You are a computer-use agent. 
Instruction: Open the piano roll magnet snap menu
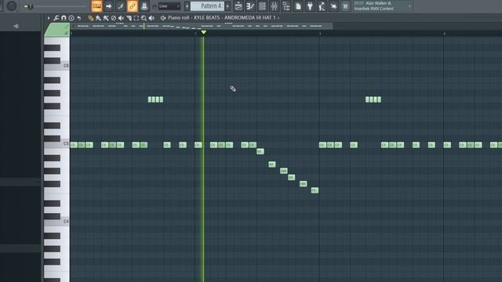click(x=64, y=18)
